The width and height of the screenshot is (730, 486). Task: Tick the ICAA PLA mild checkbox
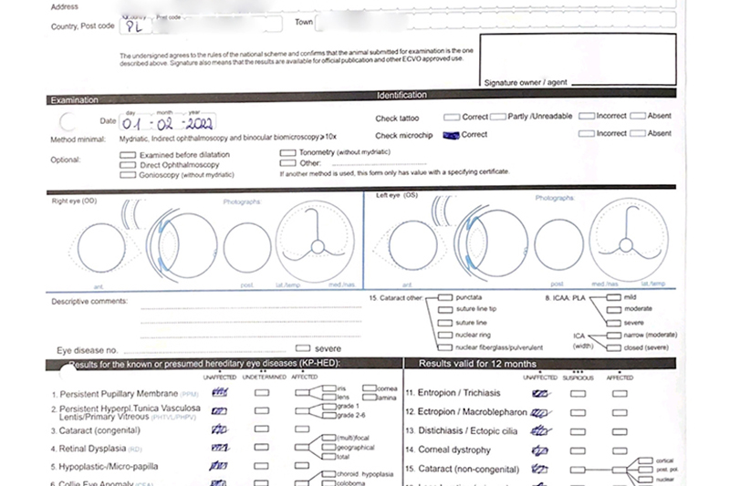(x=613, y=297)
